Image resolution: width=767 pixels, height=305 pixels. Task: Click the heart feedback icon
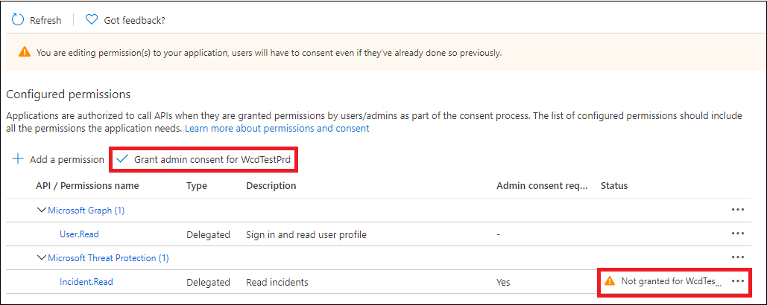pyautogui.click(x=91, y=20)
